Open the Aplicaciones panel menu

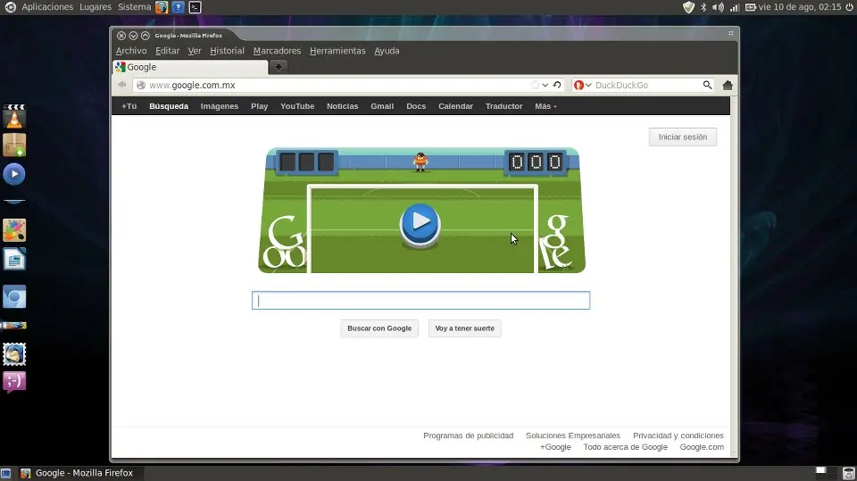tap(47, 7)
